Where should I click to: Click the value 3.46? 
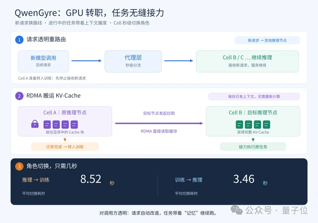[x=244, y=179]
